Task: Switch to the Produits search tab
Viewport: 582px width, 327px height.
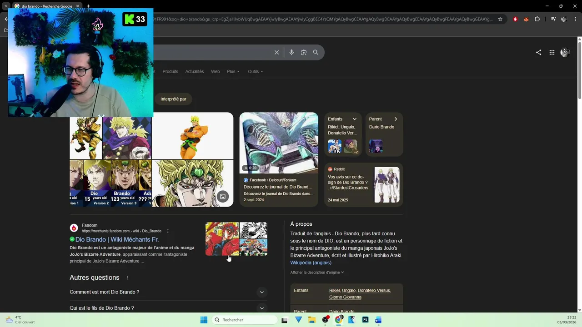Action: [x=170, y=71]
